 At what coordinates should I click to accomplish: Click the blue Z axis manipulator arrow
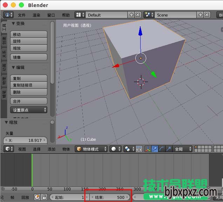tap(140, 31)
